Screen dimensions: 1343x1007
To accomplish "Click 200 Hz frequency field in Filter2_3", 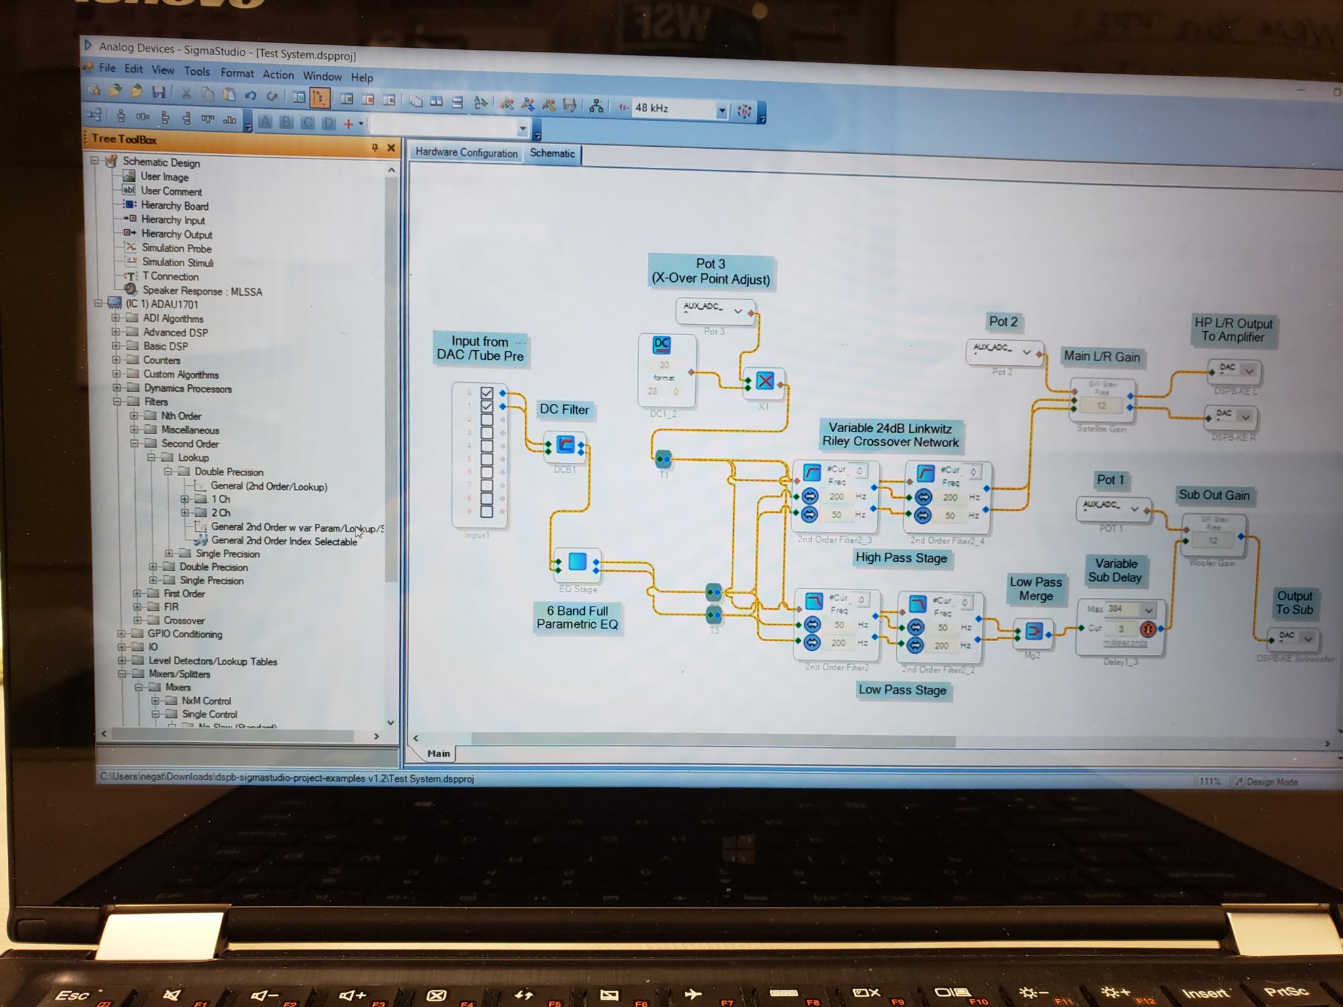I will pyautogui.click(x=837, y=496).
